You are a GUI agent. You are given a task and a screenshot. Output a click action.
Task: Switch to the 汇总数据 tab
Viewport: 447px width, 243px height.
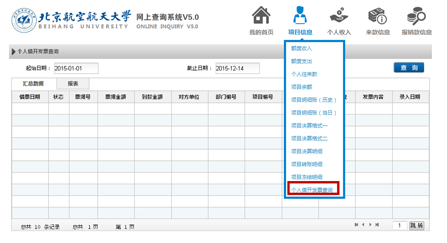coord(33,84)
